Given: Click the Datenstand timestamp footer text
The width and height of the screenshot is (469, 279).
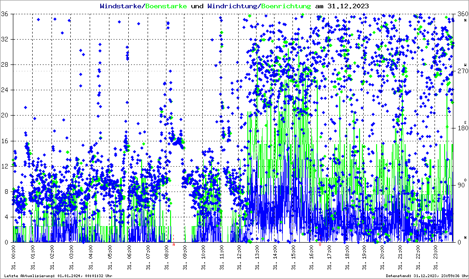Looking at the screenshot, I should (426, 275).
